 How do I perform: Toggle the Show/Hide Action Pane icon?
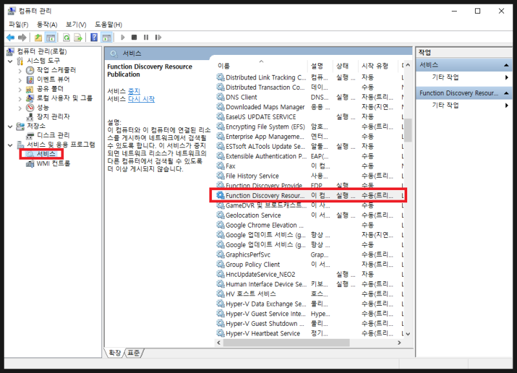107,37
